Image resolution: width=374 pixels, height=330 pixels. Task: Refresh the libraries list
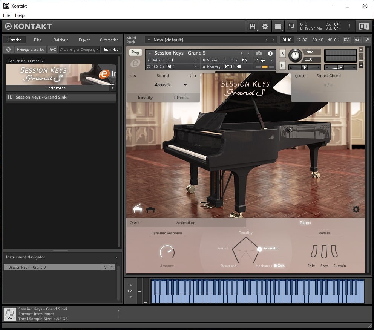click(x=9, y=50)
